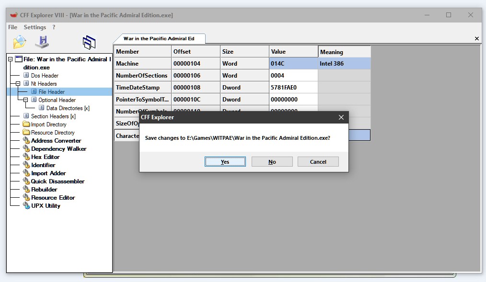
Task: Close the CFF Explorer dialog with X
Action: click(341, 117)
